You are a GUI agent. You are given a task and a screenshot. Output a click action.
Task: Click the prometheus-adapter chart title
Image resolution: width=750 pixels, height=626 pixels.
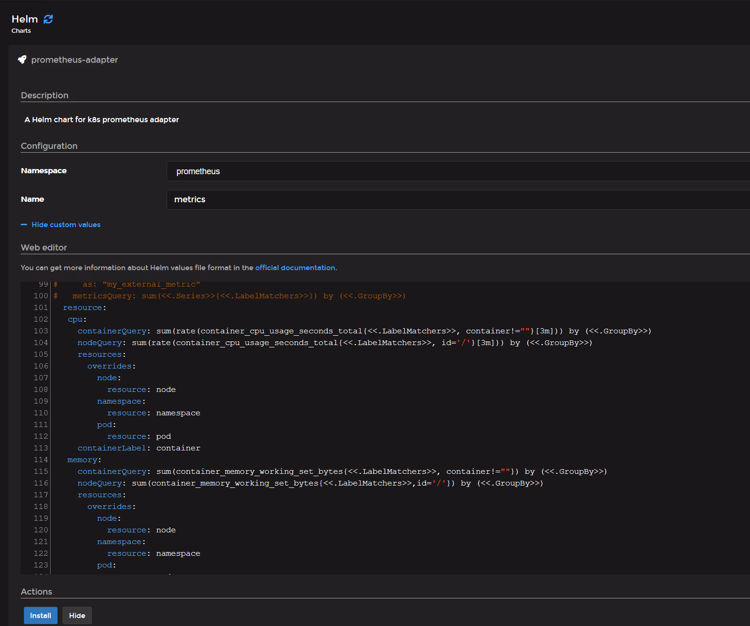(74, 60)
